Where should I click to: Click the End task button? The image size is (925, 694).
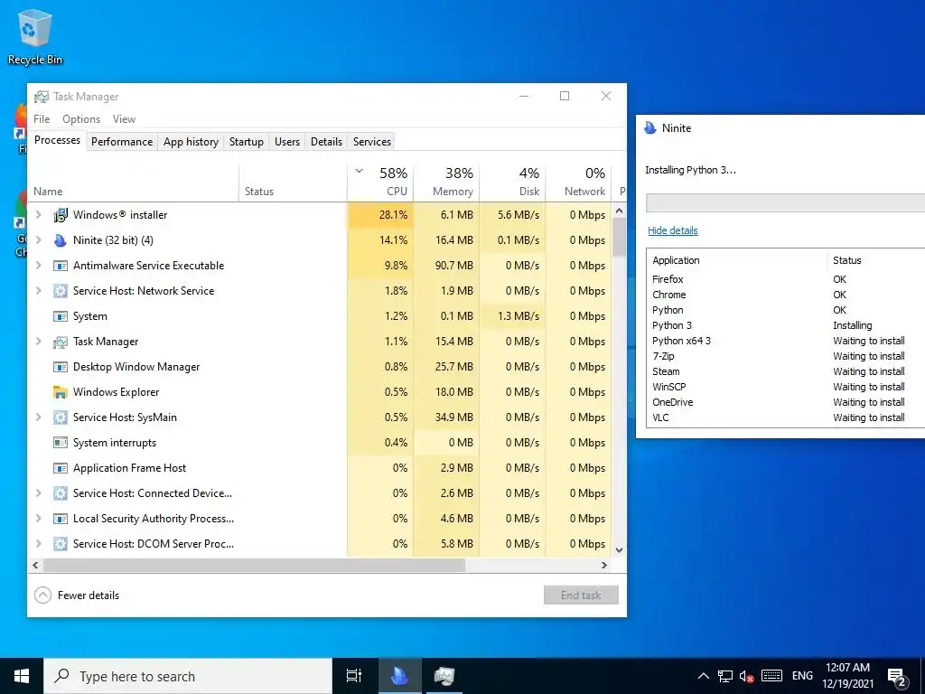[x=581, y=596]
